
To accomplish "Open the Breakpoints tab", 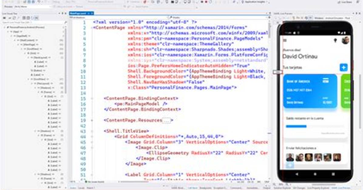I will click(x=205, y=188).
